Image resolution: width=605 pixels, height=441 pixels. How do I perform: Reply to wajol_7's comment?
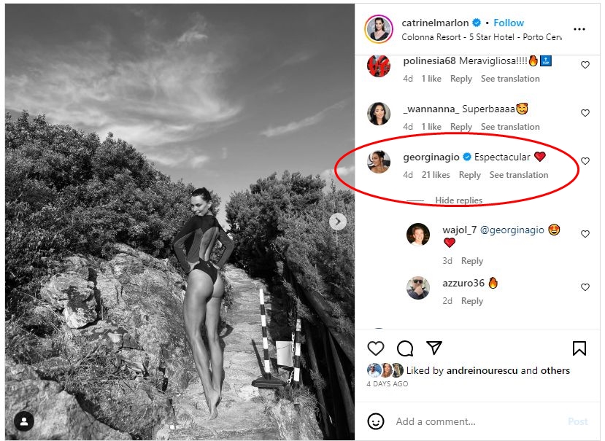(472, 261)
